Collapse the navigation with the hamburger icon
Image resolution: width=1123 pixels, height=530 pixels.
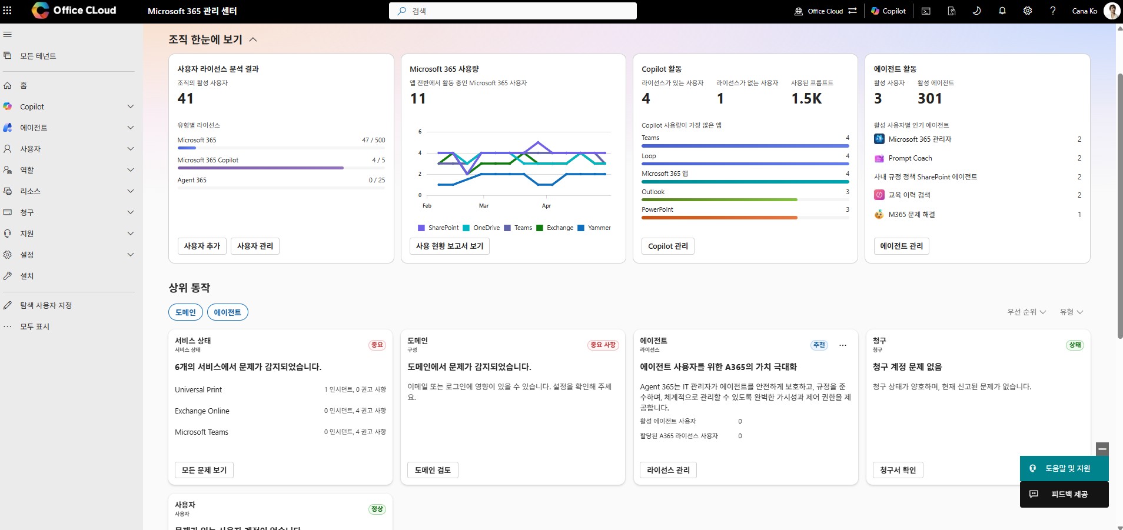8,34
